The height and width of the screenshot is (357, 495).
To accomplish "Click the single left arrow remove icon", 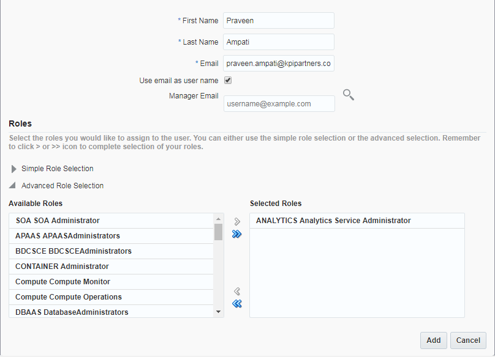I will click(x=237, y=292).
